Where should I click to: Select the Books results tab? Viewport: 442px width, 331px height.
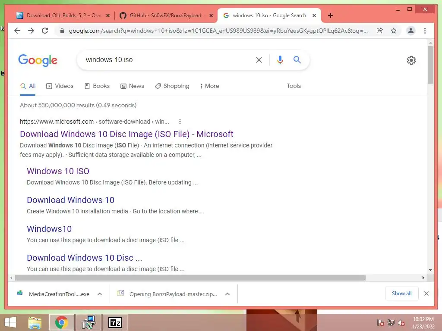97,86
